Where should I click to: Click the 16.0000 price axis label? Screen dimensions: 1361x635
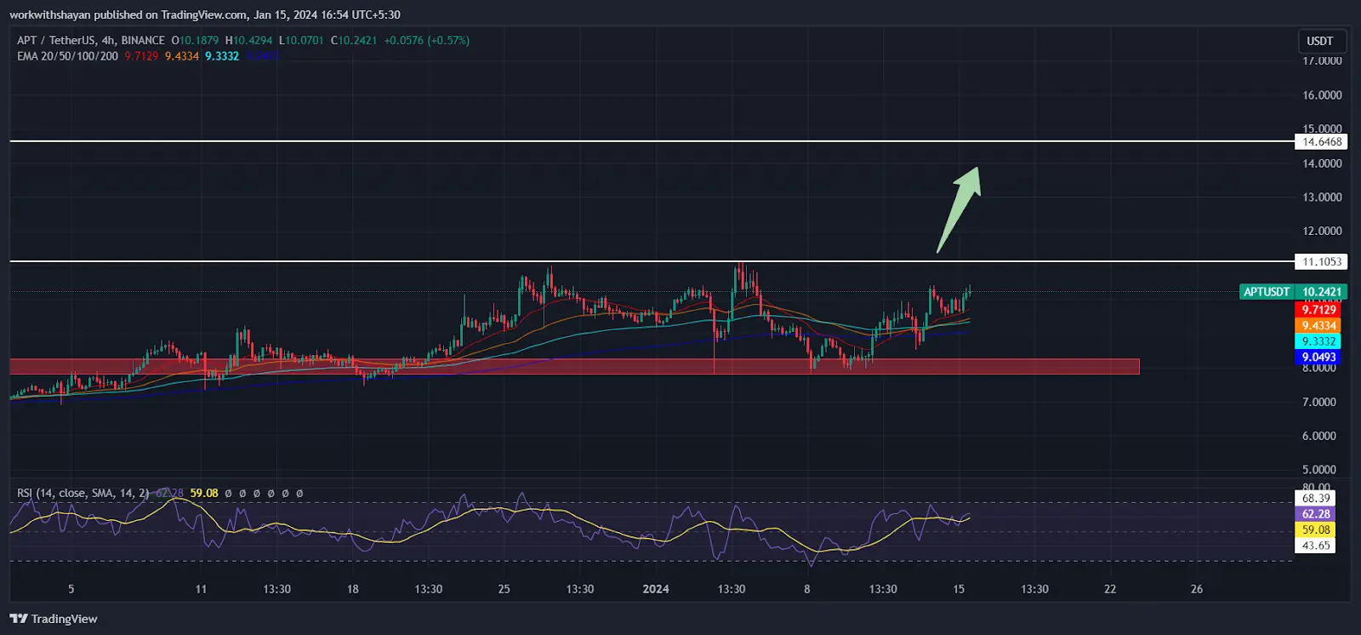[1322, 95]
